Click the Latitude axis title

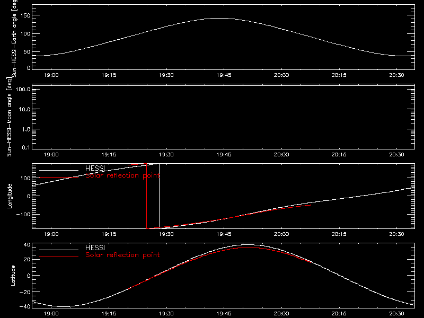pyautogui.click(x=13, y=276)
